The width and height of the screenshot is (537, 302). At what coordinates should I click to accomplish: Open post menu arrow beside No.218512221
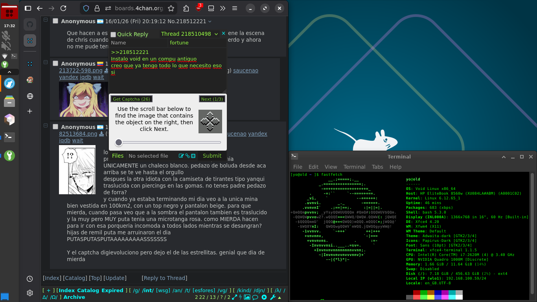pyautogui.click(x=210, y=22)
